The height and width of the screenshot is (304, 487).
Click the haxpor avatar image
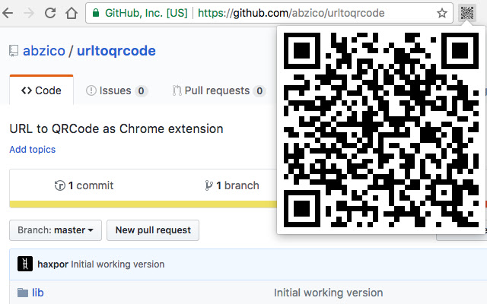pyautogui.click(x=25, y=264)
